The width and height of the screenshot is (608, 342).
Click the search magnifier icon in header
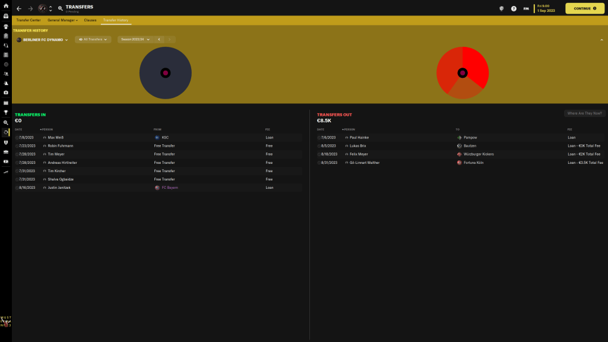tap(61, 9)
